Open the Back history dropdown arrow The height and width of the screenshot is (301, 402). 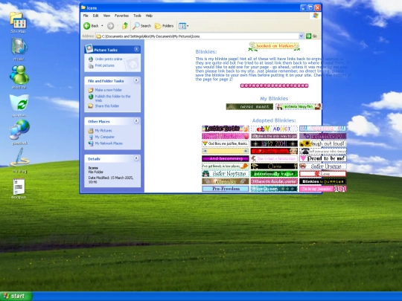pyautogui.click(x=102, y=26)
